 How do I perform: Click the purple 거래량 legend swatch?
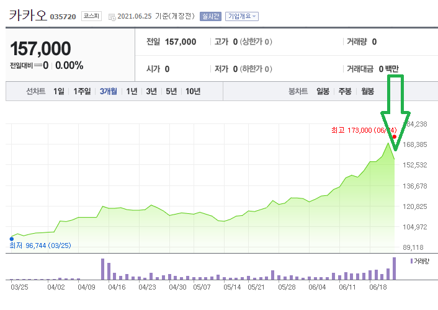coord(411,261)
